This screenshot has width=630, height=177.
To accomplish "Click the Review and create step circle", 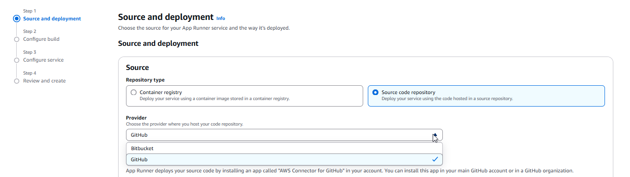I will tap(17, 81).
